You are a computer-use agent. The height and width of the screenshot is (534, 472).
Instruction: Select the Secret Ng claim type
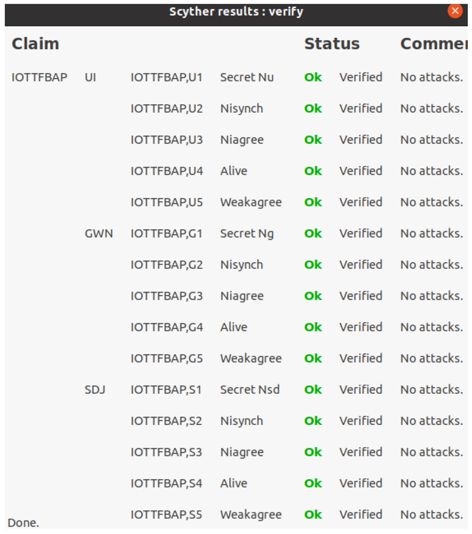tap(247, 234)
